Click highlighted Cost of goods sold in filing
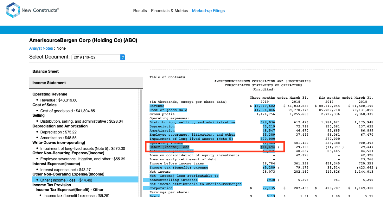This screenshot has width=383, height=197. 168,110
